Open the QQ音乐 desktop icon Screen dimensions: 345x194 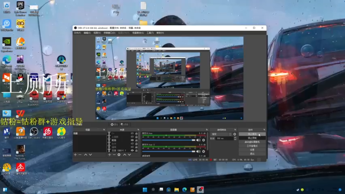61,133
